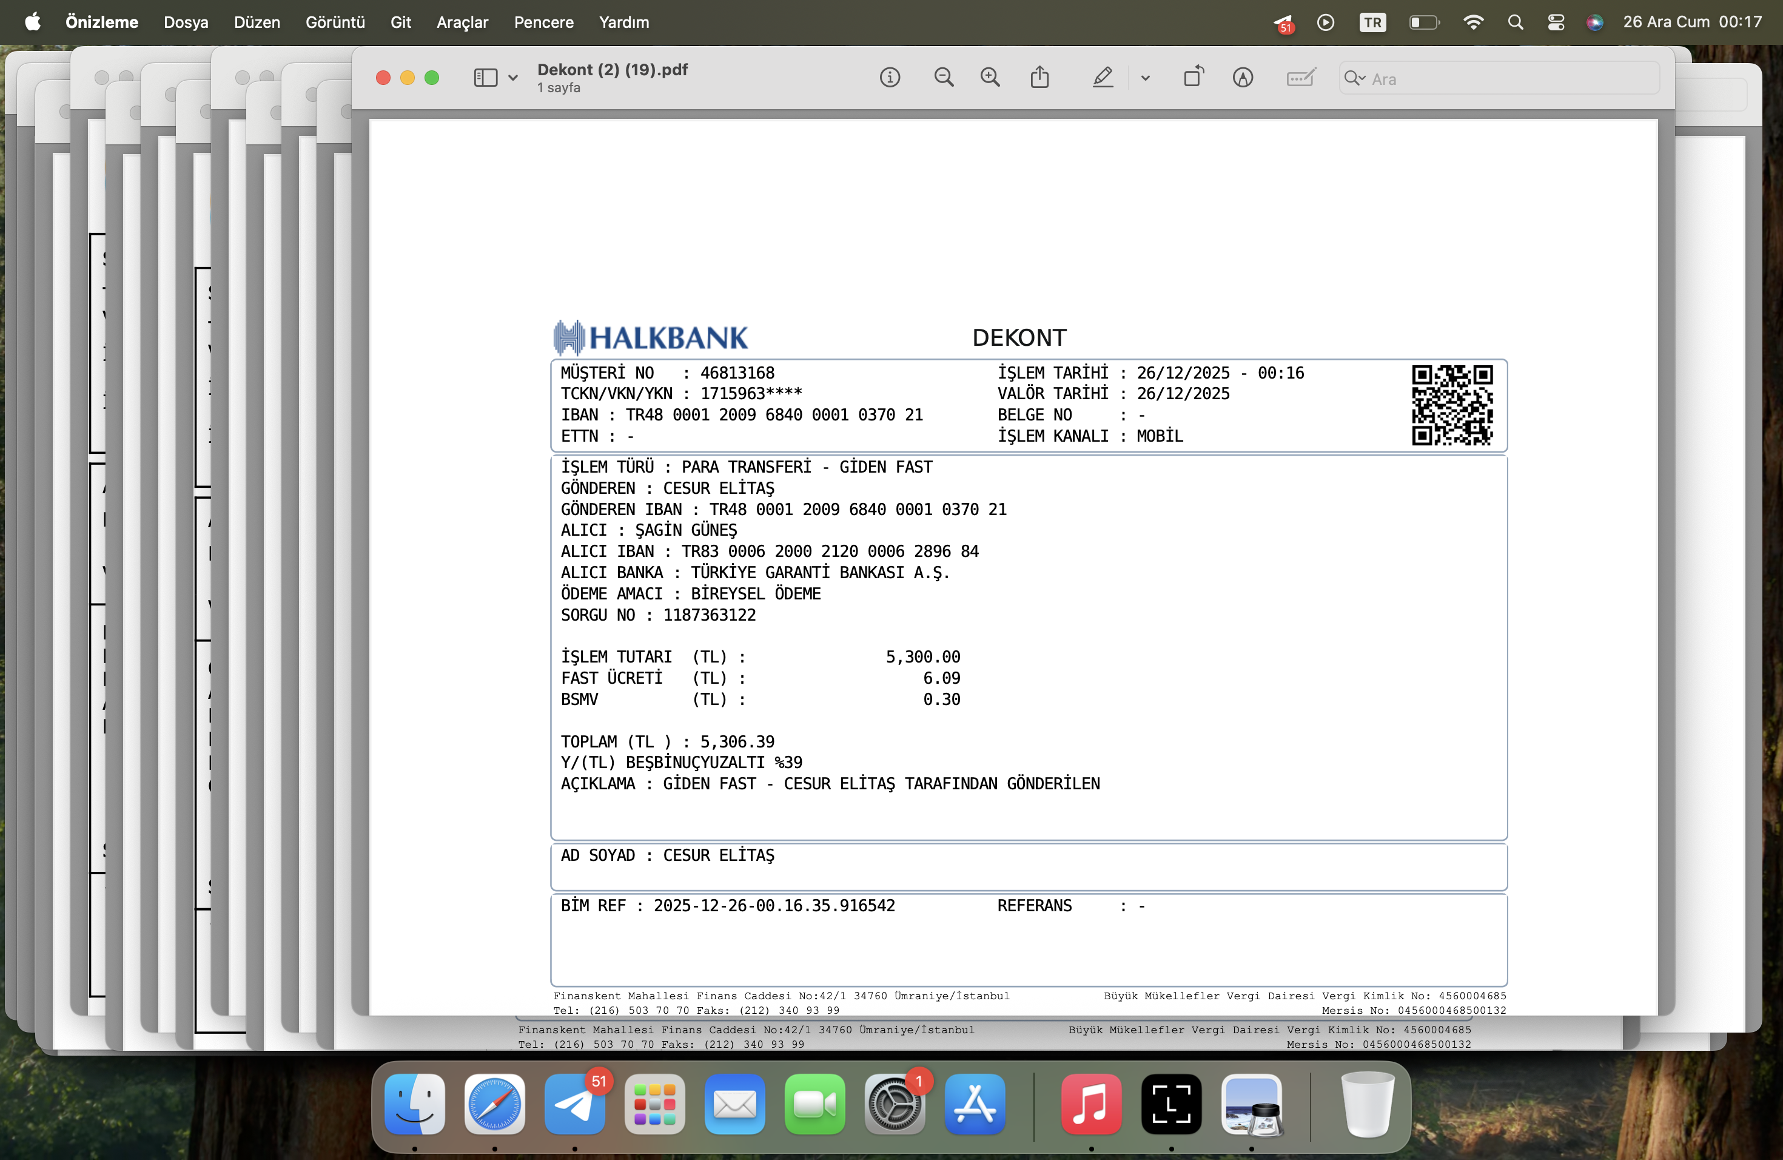Open the document info inspector

(x=889, y=77)
